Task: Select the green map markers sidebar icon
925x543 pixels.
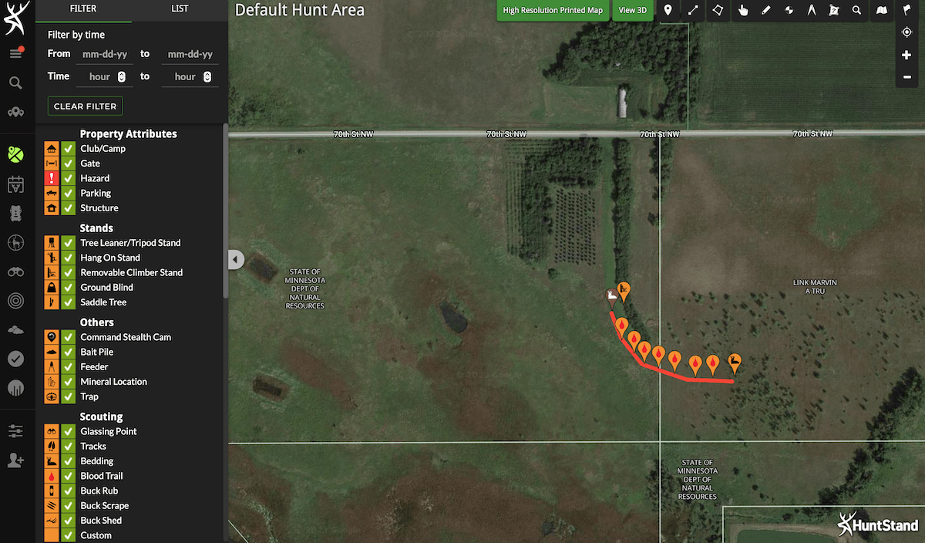Action: coord(15,154)
